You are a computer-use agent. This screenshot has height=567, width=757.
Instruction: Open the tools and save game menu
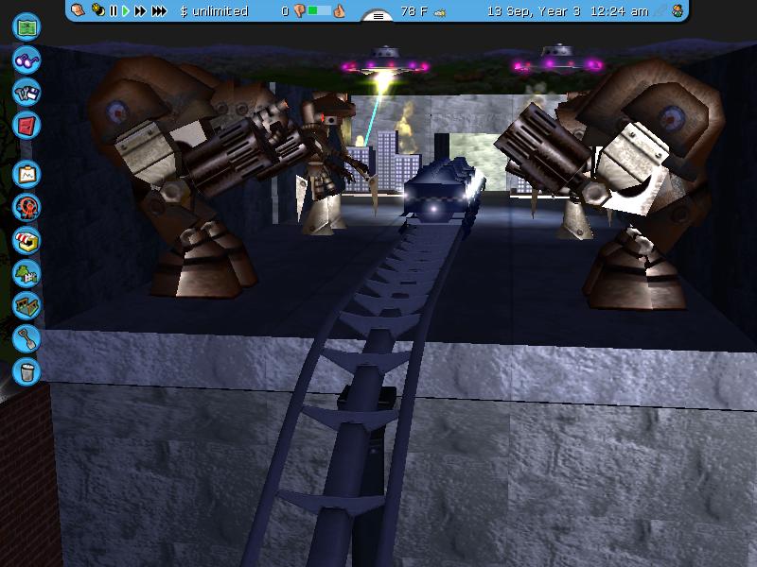[x=26, y=93]
